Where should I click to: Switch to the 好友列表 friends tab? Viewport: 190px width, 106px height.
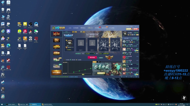click(135, 38)
